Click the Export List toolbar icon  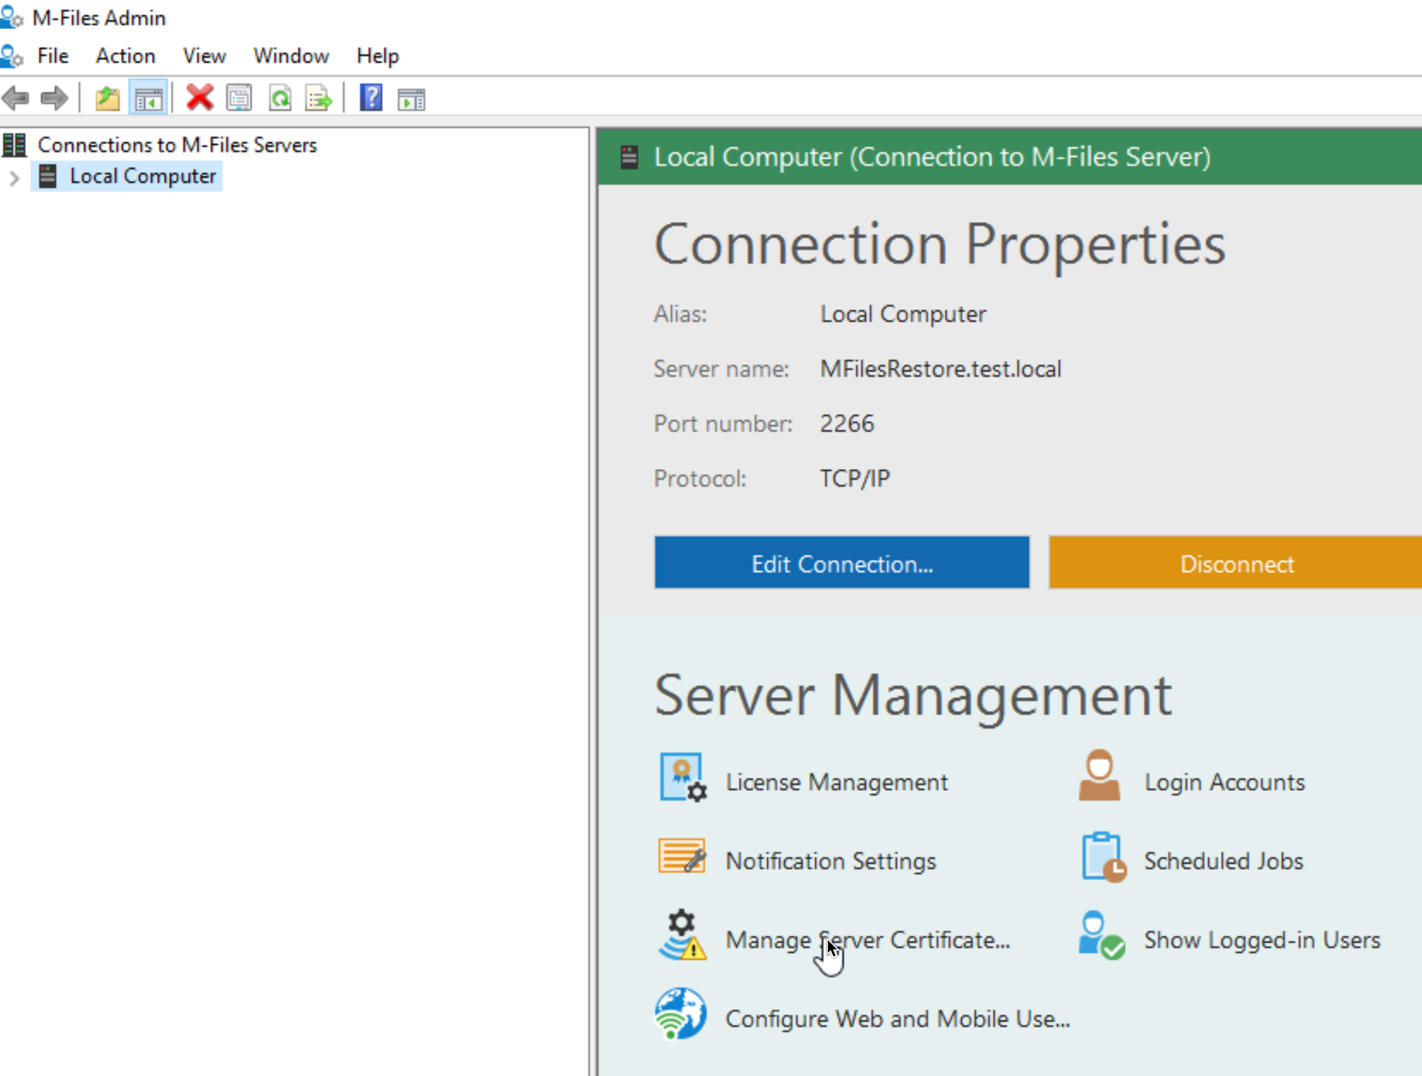[x=319, y=98]
